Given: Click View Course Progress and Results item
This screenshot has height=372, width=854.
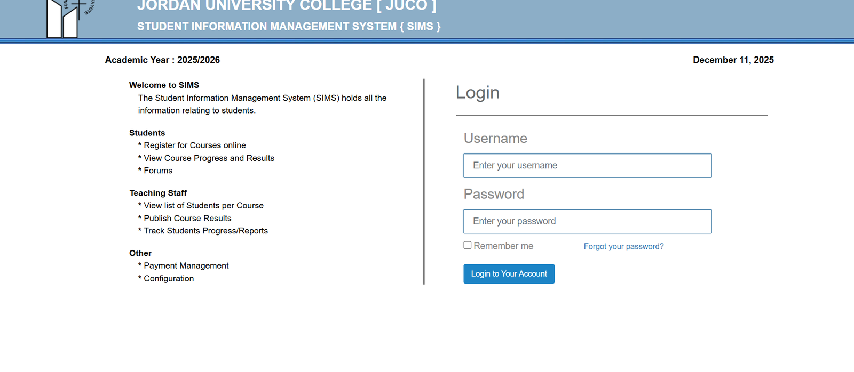Looking at the screenshot, I should tap(209, 158).
